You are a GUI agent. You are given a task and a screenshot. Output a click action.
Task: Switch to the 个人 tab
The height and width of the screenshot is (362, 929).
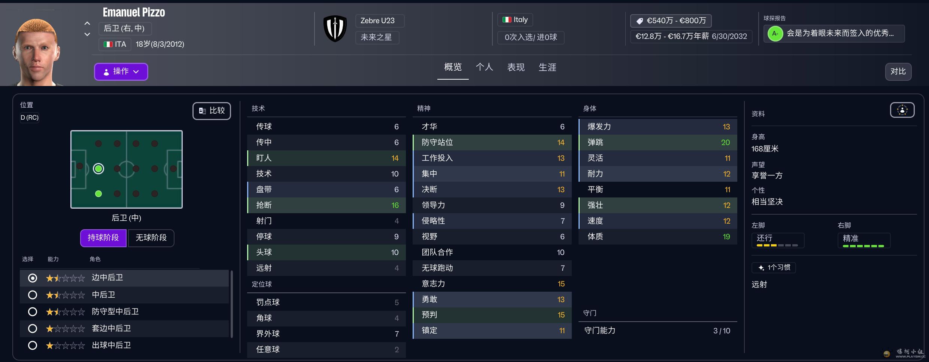(x=484, y=67)
